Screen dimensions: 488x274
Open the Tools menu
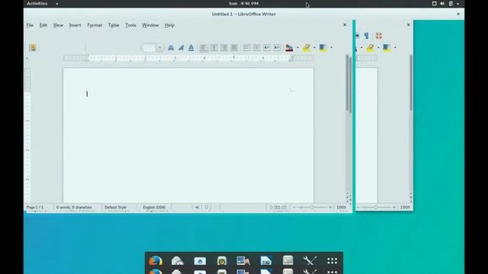click(x=130, y=25)
